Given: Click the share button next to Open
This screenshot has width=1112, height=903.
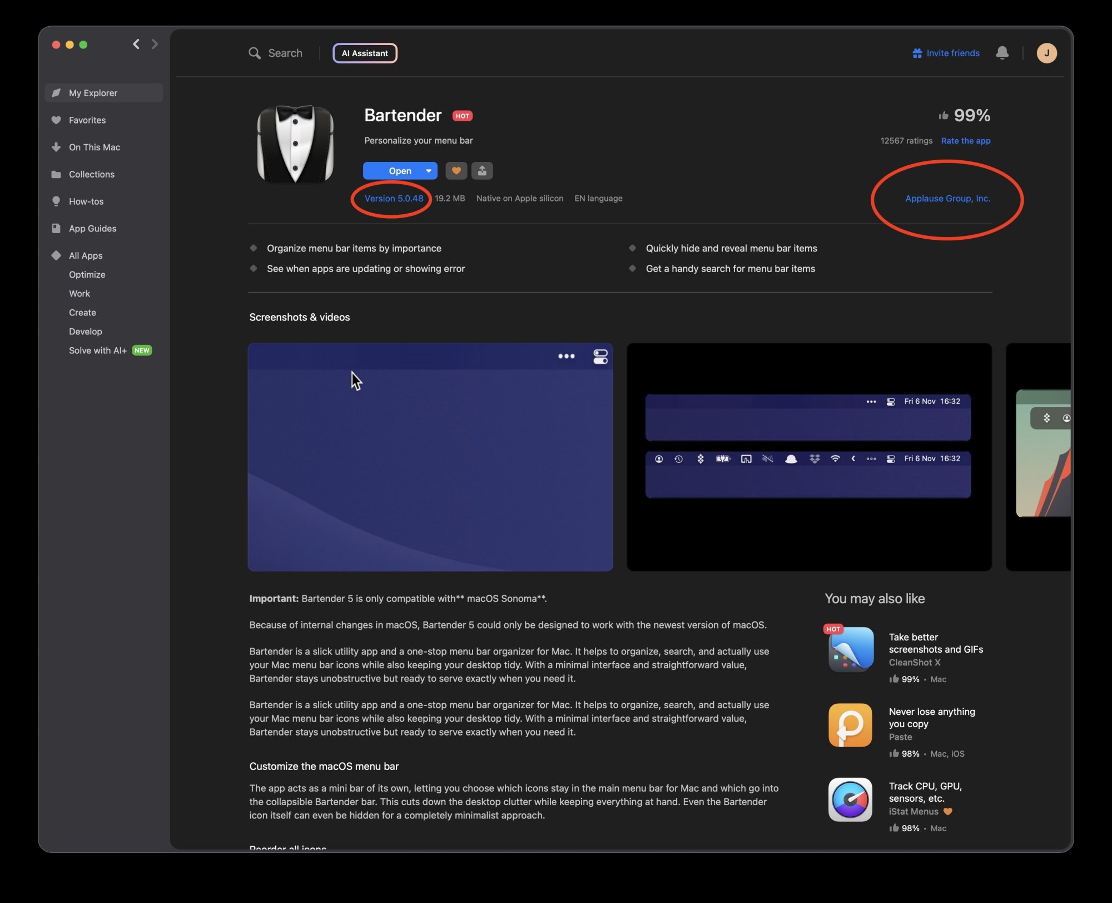Looking at the screenshot, I should click(482, 171).
